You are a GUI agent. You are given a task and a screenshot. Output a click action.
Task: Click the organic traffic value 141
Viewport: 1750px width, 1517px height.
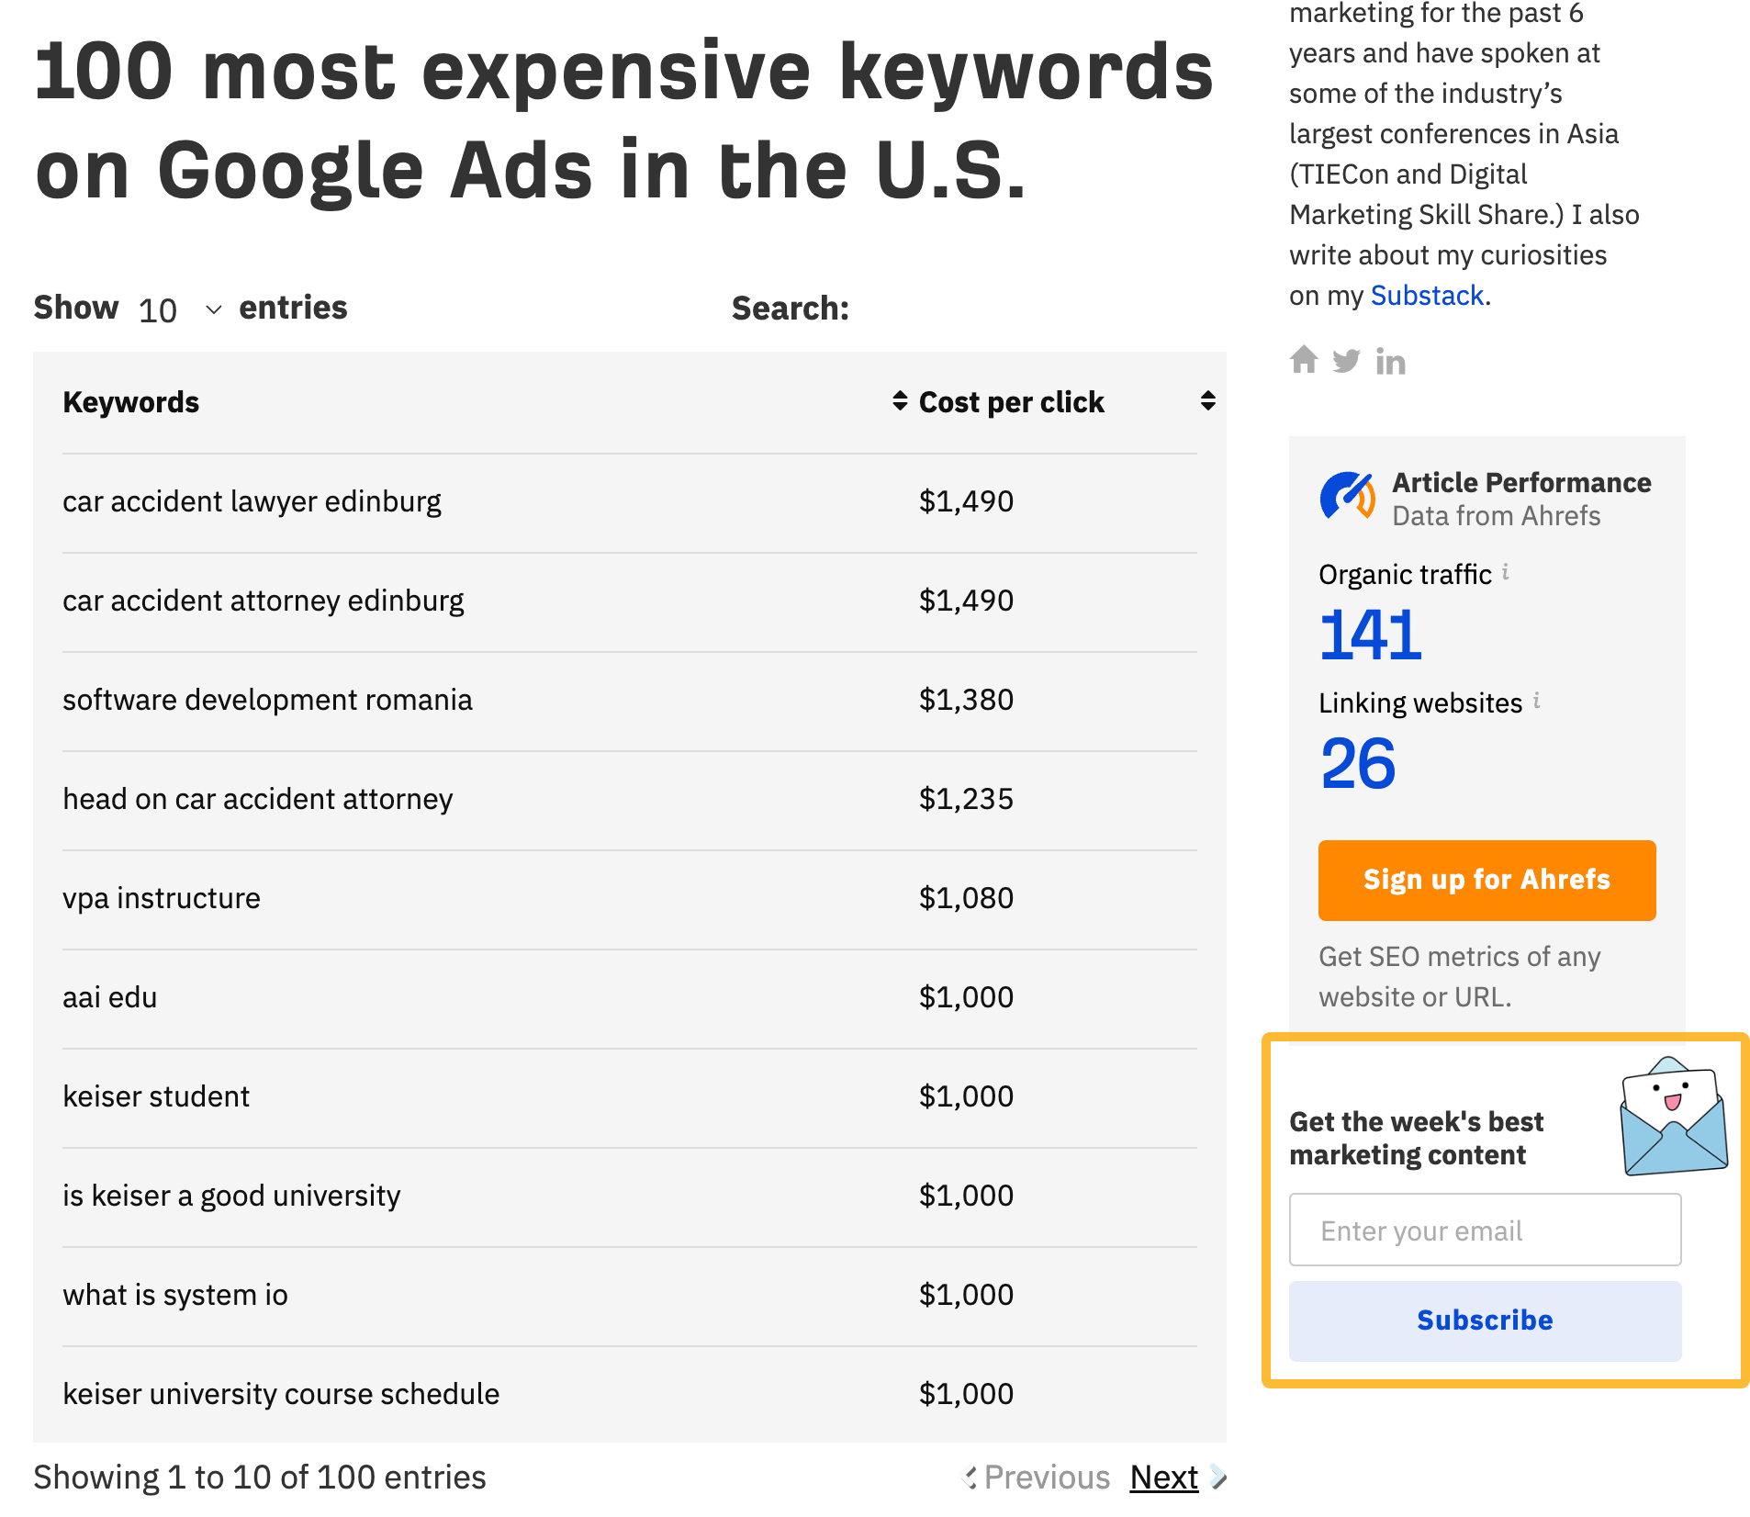coord(1370,635)
